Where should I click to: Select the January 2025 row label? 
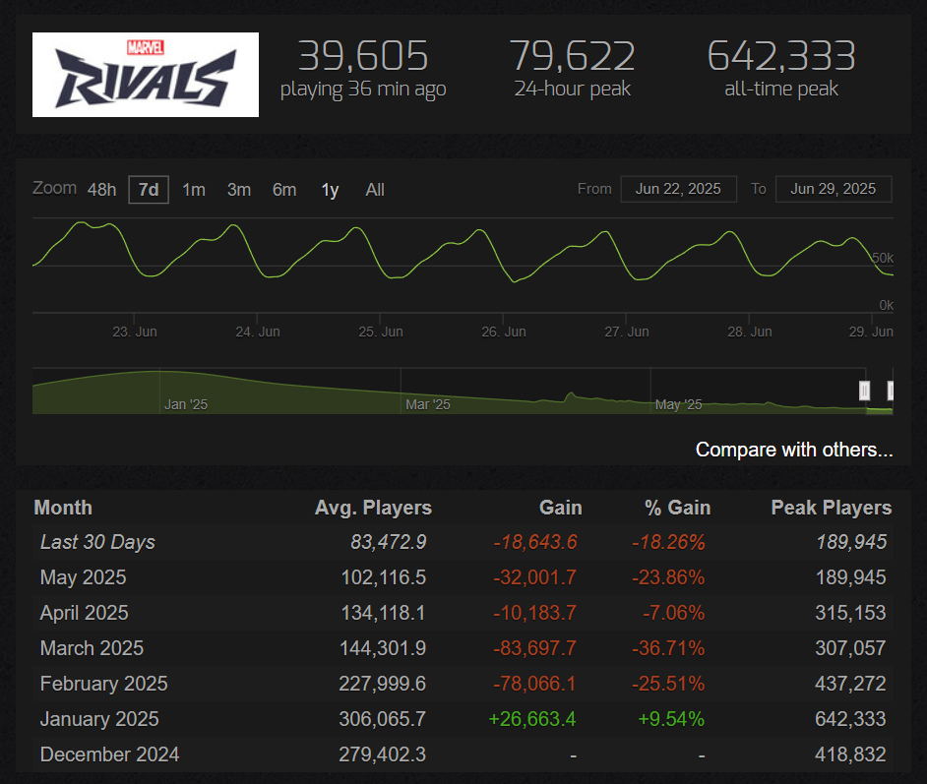pyautogui.click(x=99, y=719)
